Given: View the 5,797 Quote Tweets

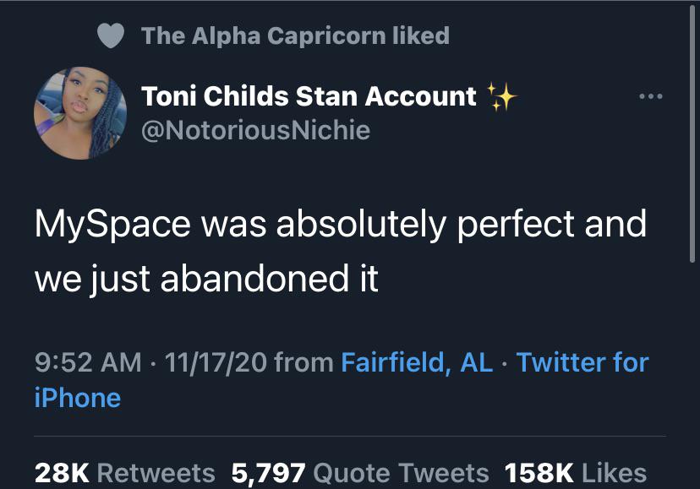Looking at the screenshot, I should (360, 473).
